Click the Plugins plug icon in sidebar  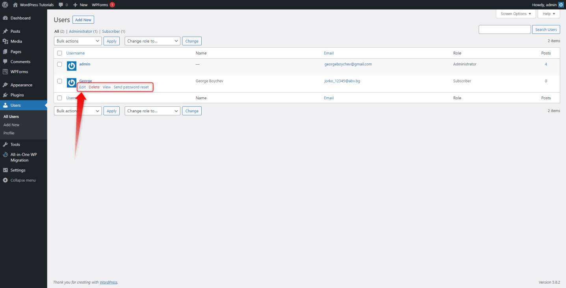point(5,95)
